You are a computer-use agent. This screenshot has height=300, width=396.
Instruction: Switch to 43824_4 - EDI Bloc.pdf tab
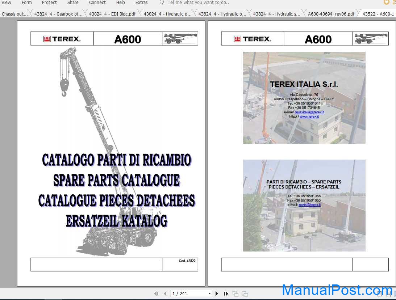112,14
